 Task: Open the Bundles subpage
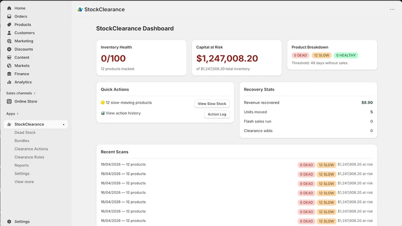tap(22, 141)
